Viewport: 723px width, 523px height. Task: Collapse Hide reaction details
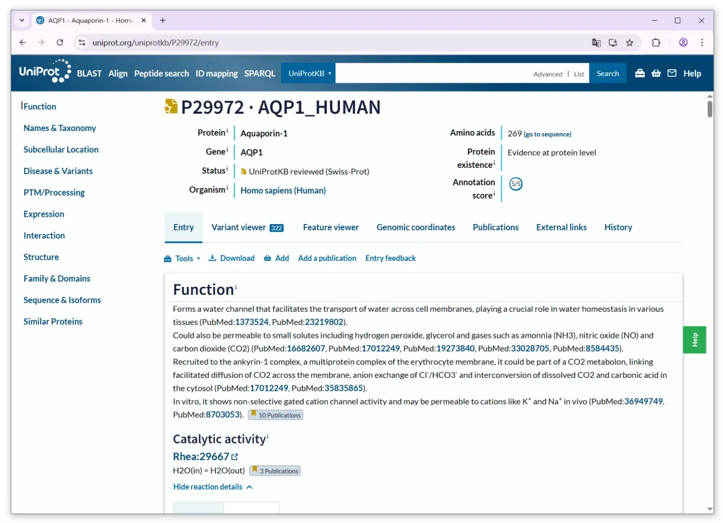coord(213,487)
